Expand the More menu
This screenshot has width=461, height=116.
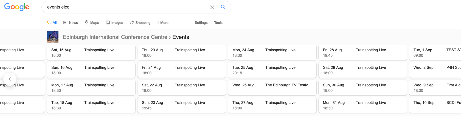coord(163,23)
